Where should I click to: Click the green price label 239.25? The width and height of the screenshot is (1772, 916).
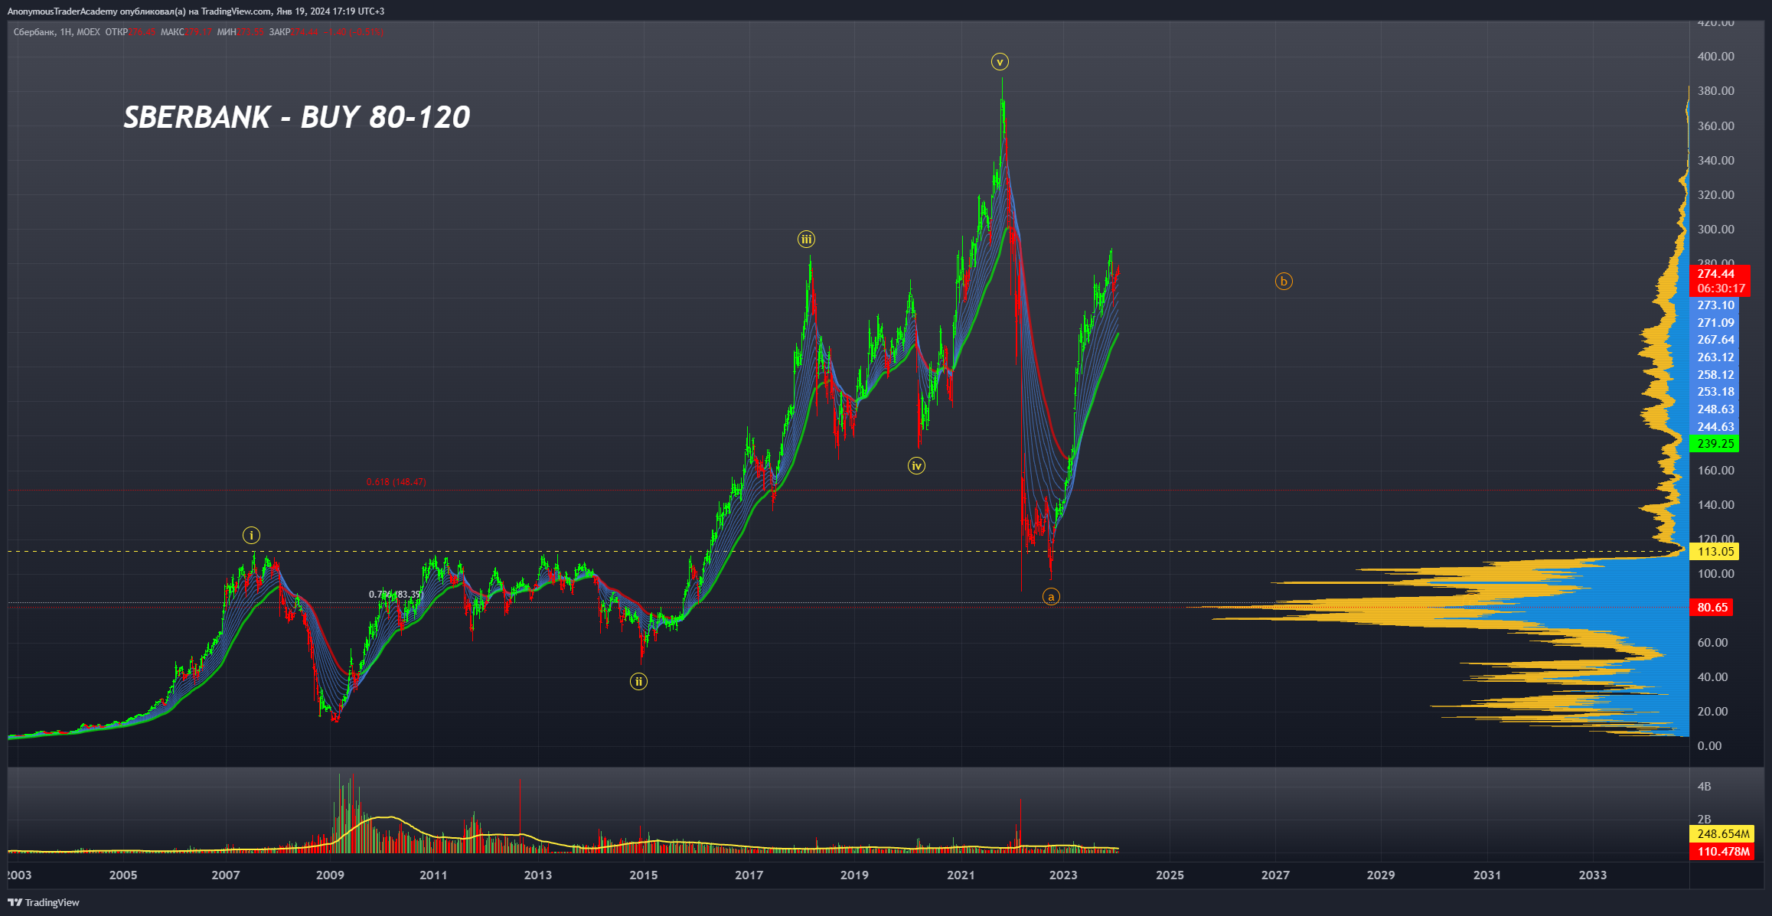point(1715,444)
